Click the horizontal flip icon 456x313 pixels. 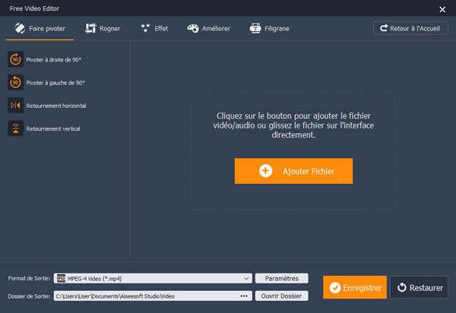(x=15, y=105)
